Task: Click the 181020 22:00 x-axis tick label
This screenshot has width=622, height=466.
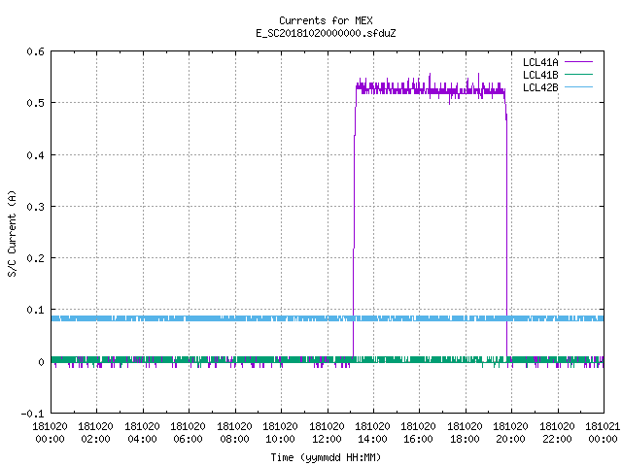Action: click(x=557, y=433)
